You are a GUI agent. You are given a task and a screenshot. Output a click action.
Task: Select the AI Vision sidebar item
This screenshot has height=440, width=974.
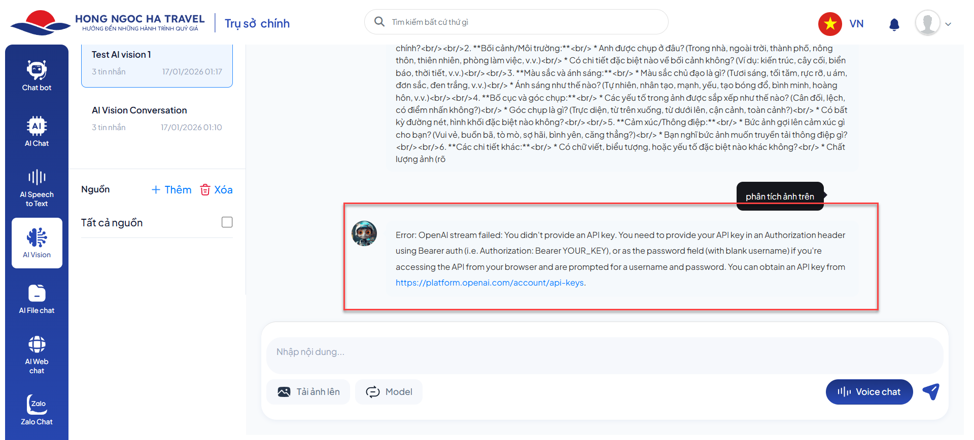point(37,243)
